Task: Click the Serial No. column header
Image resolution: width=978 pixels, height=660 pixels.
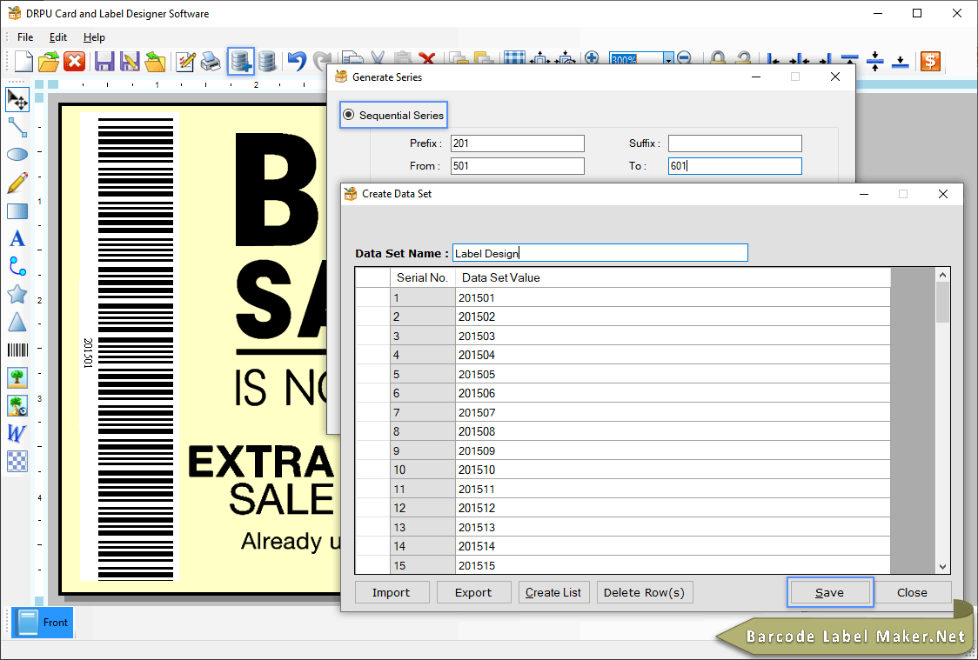Action: pos(422,278)
